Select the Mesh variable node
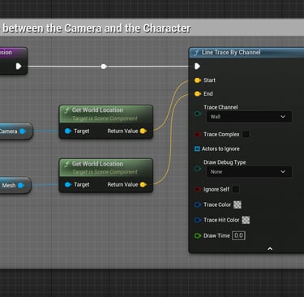The height and width of the screenshot is (297, 304). 15,185
